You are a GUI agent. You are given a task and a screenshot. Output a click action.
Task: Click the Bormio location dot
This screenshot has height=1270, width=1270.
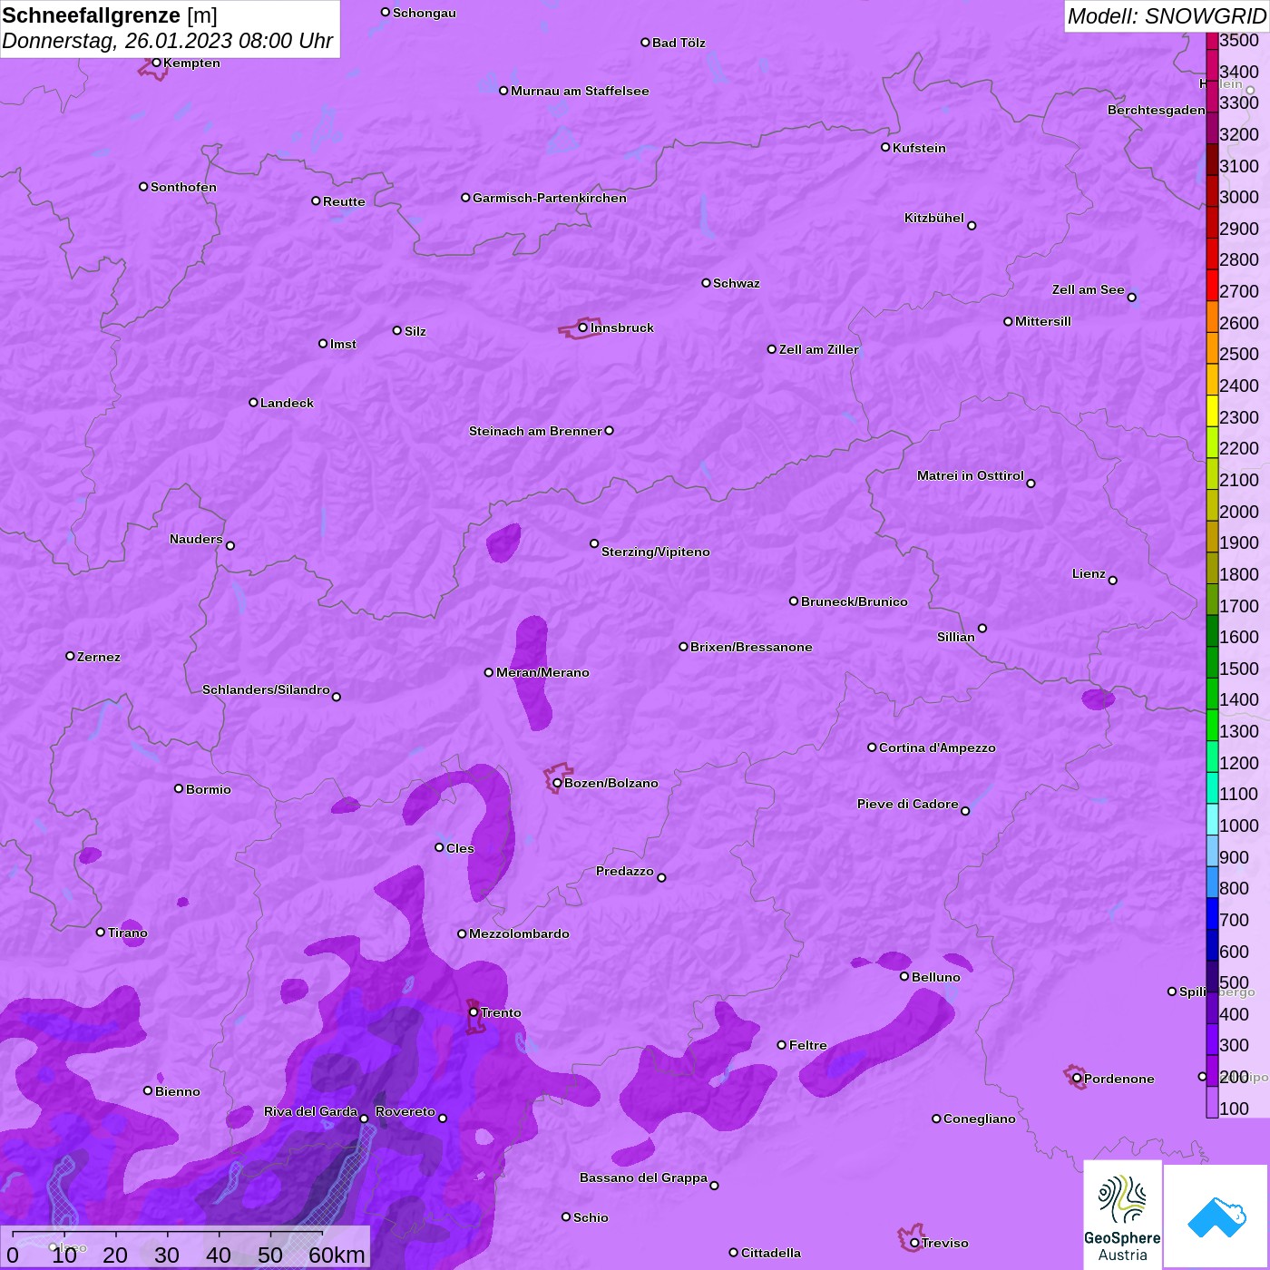[x=179, y=788]
